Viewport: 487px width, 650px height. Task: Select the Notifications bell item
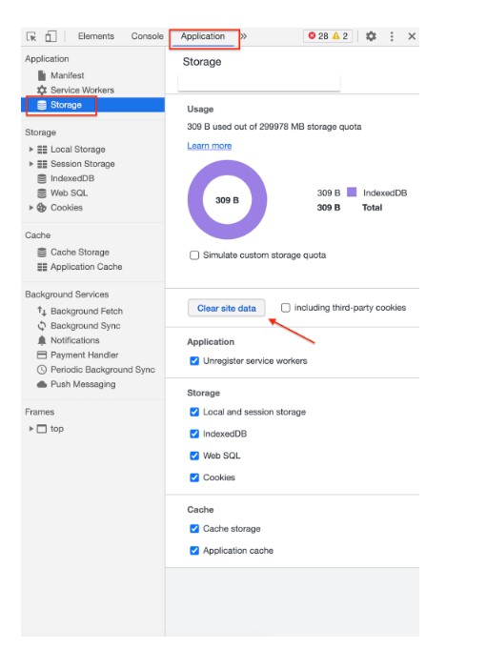(69, 340)
